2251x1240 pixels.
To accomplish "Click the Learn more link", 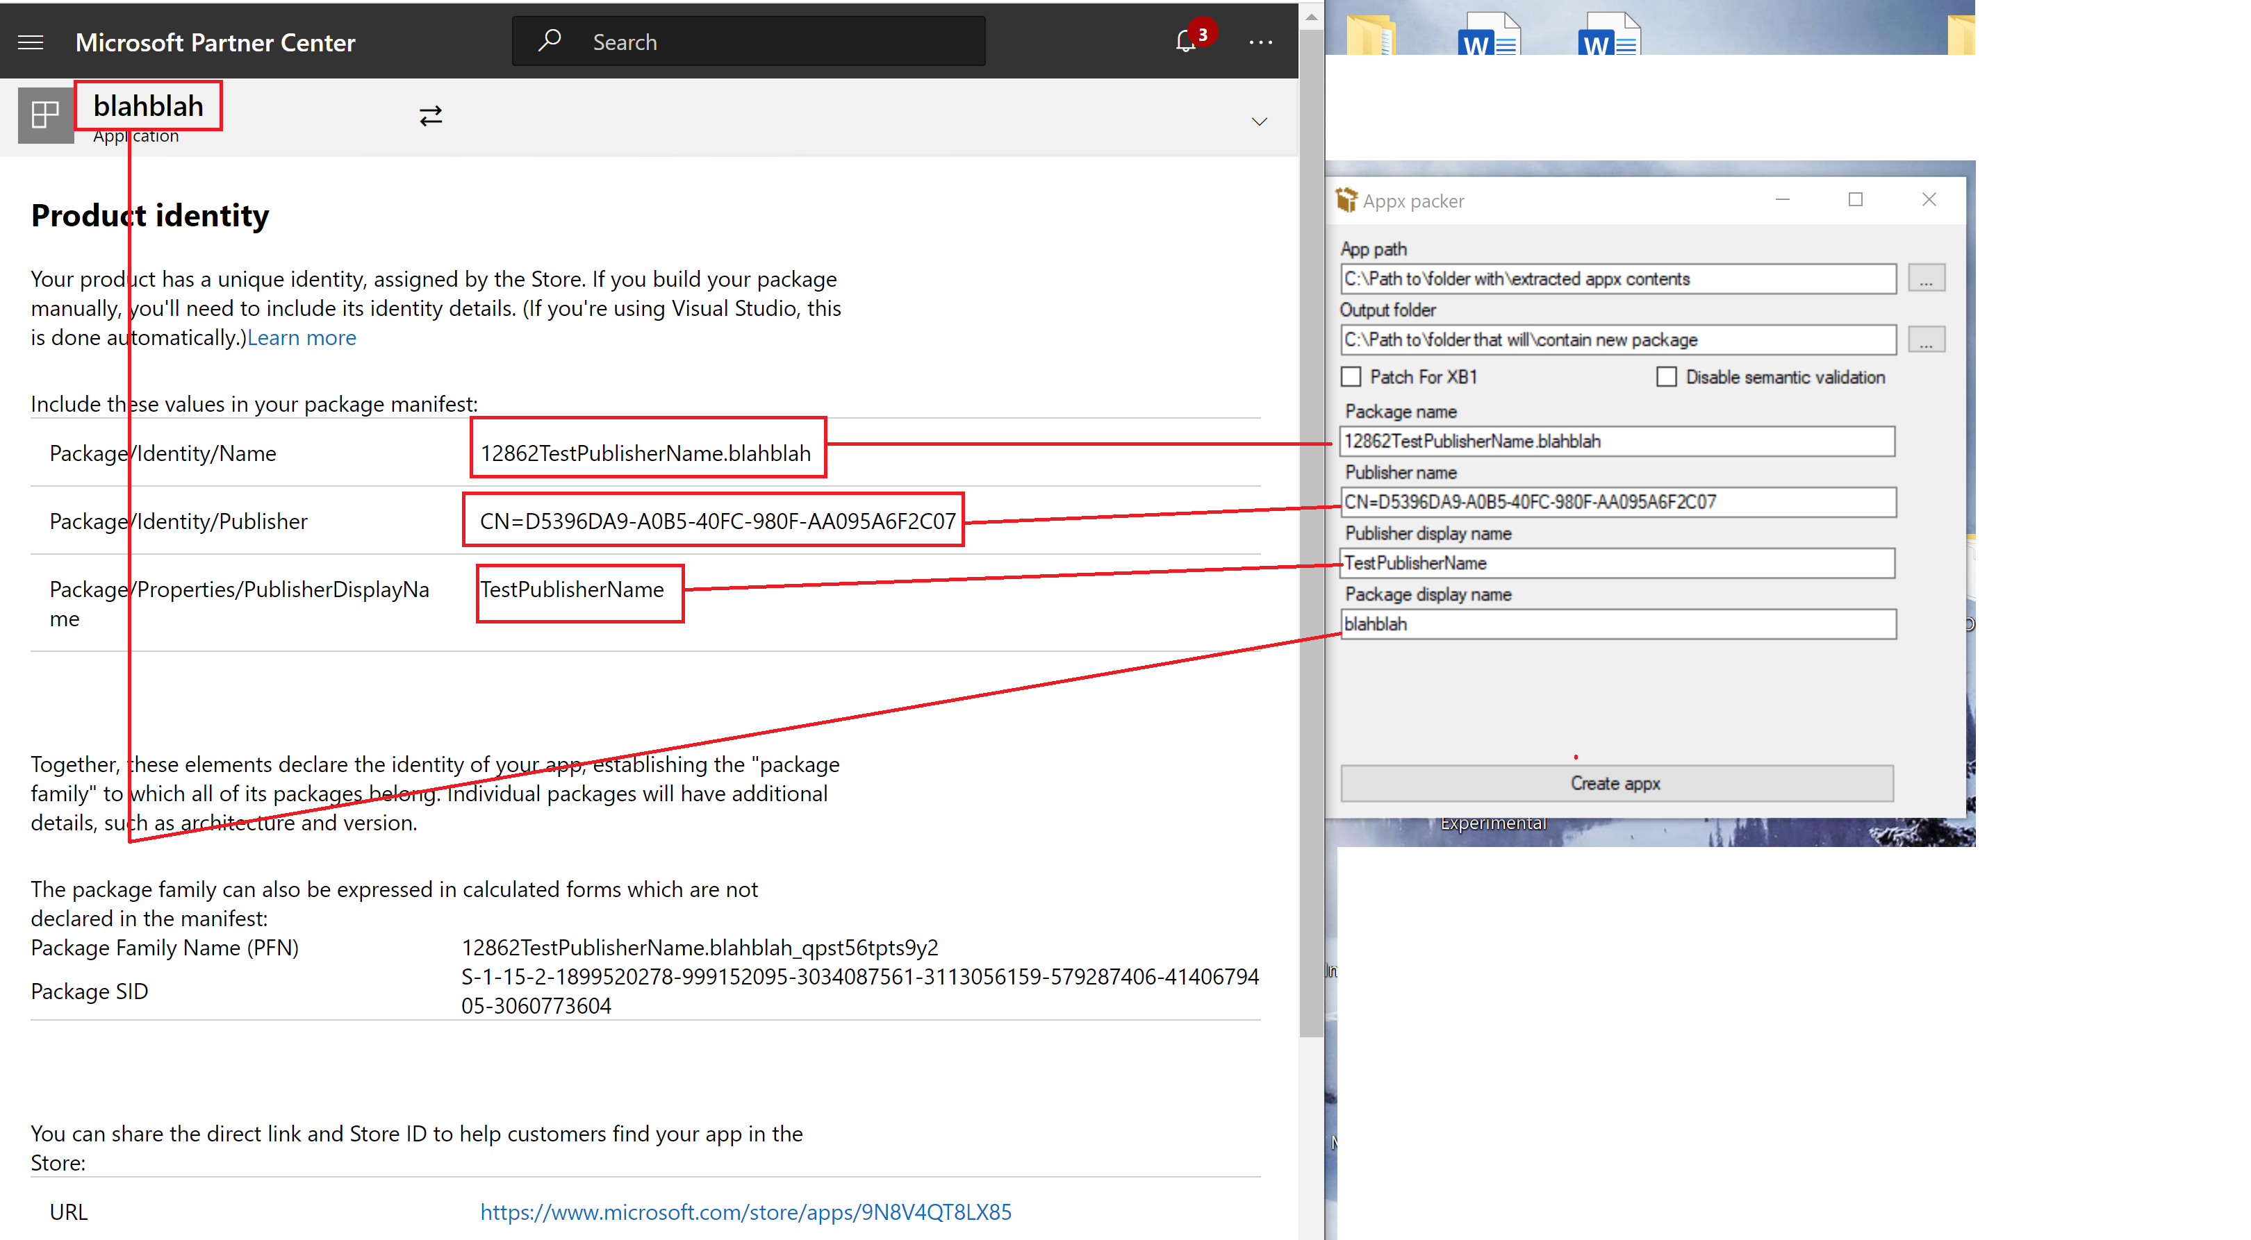I will [301, 336].
